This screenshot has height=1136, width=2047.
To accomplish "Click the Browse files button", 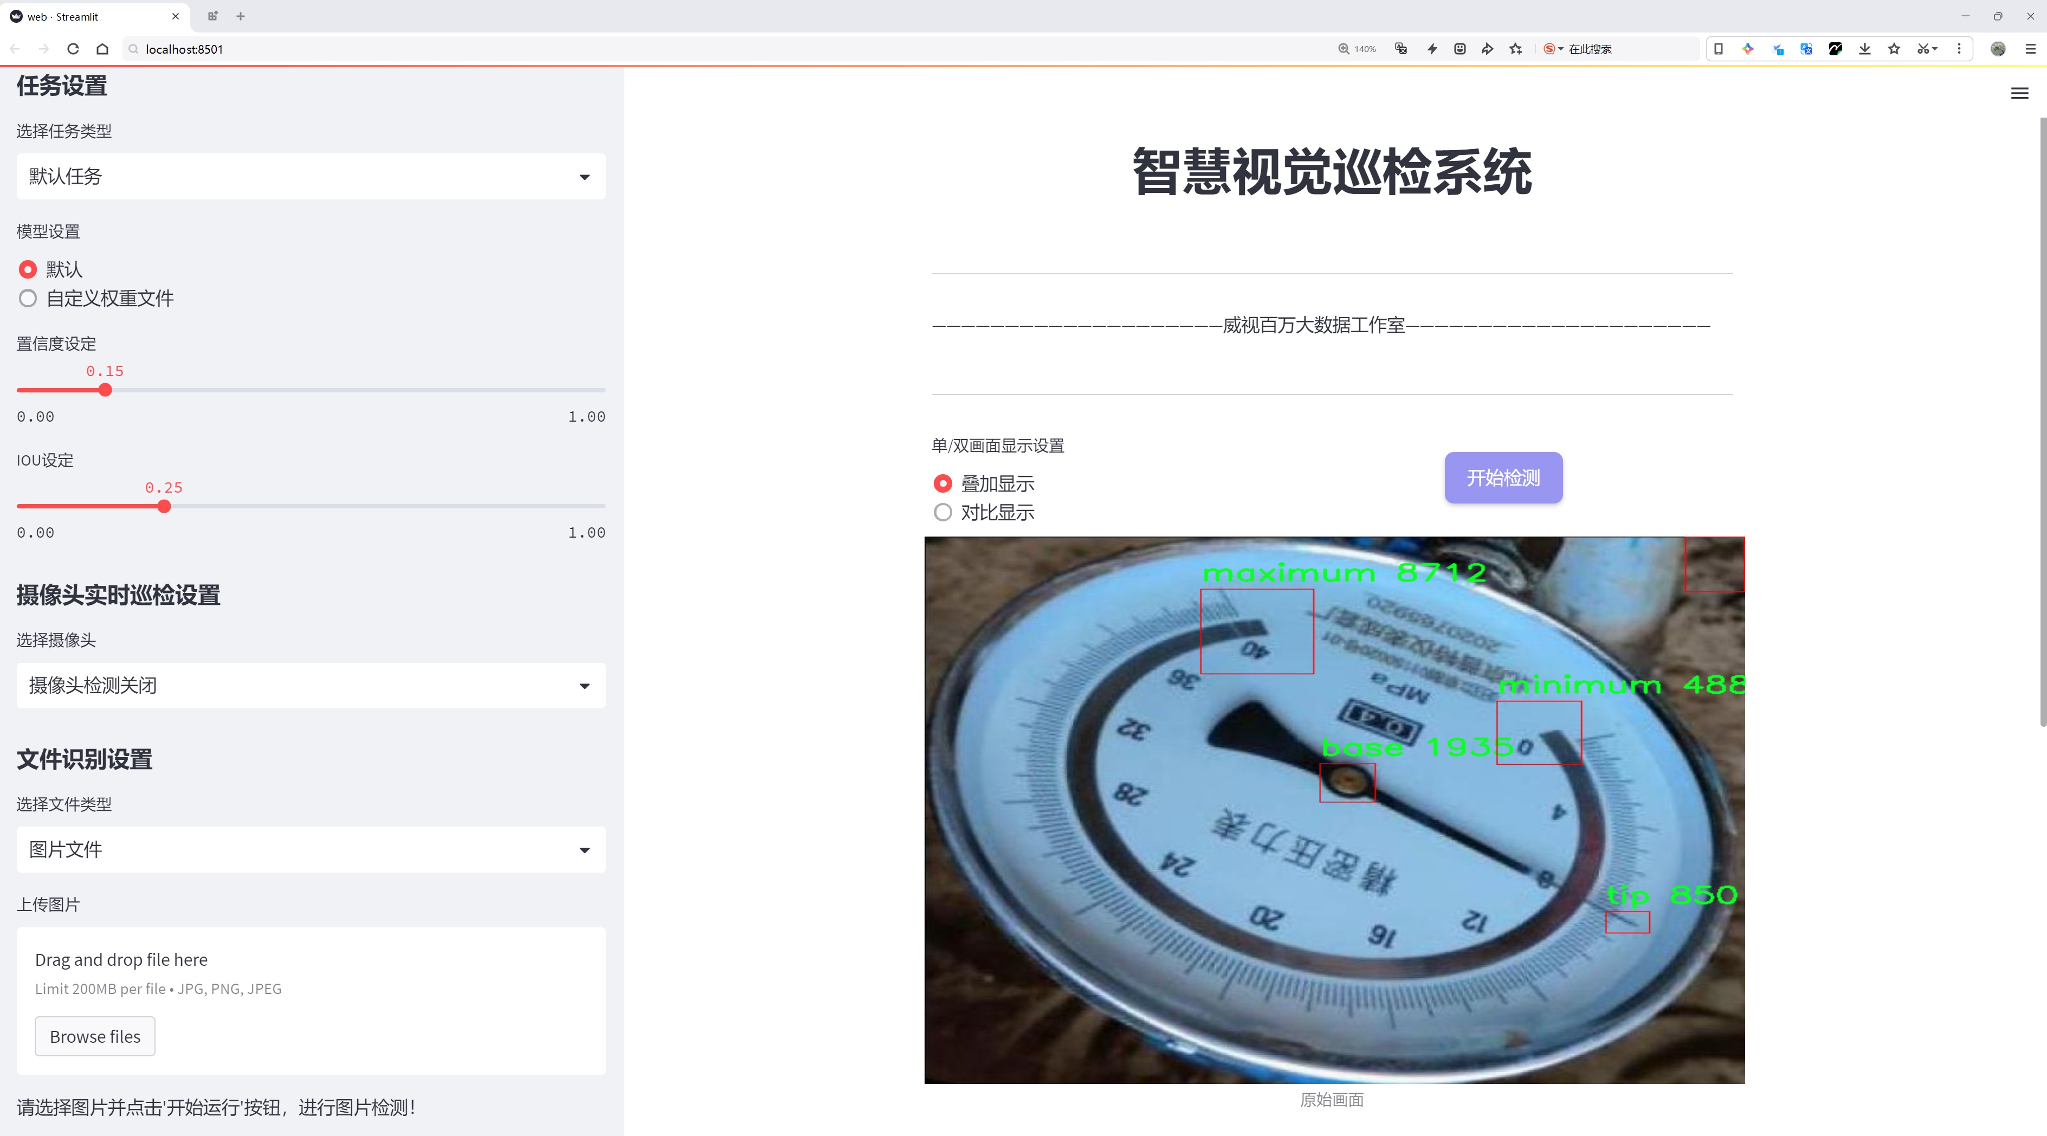I will coord(94,1037).
